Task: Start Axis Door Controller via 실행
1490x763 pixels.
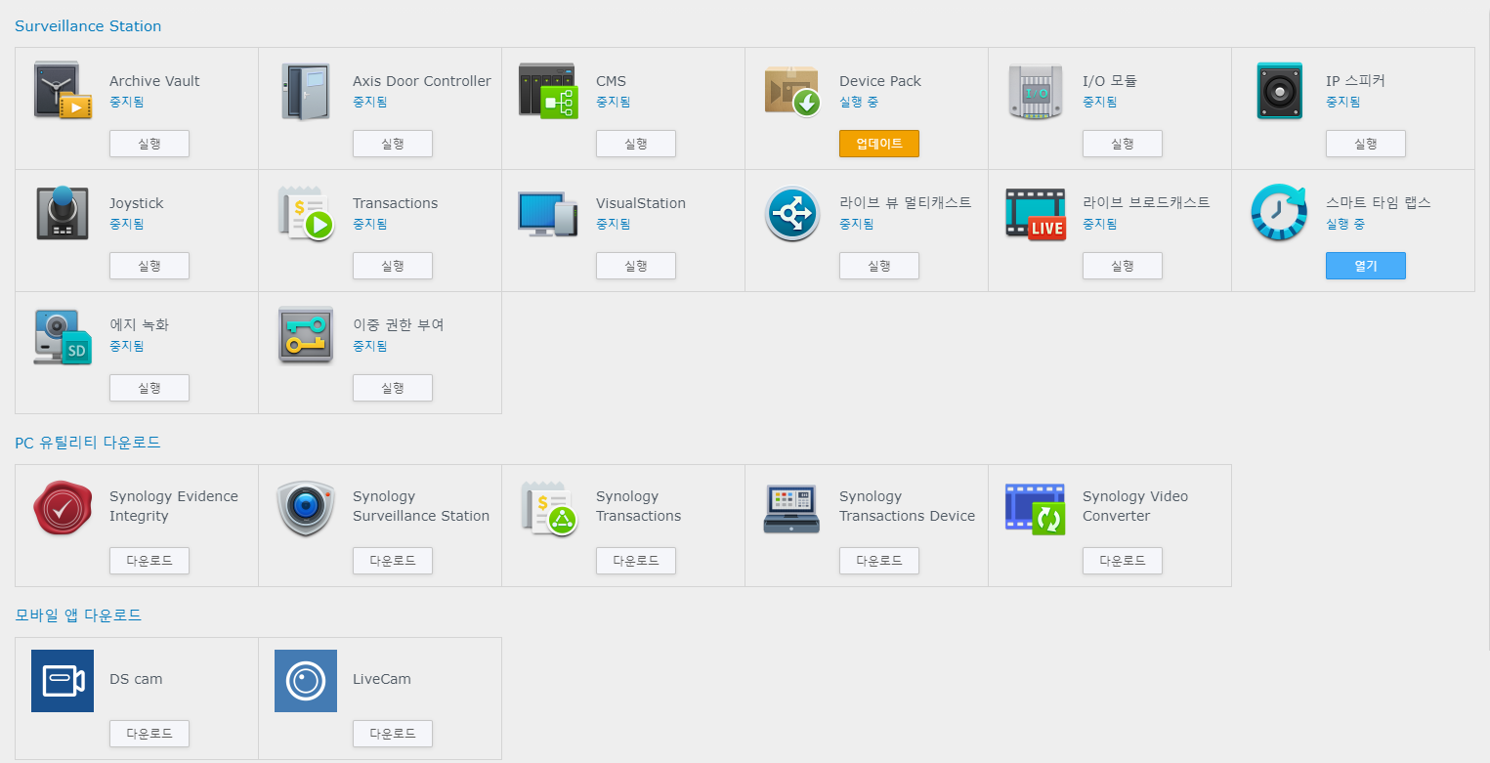Action: click(x=393, y=144)
